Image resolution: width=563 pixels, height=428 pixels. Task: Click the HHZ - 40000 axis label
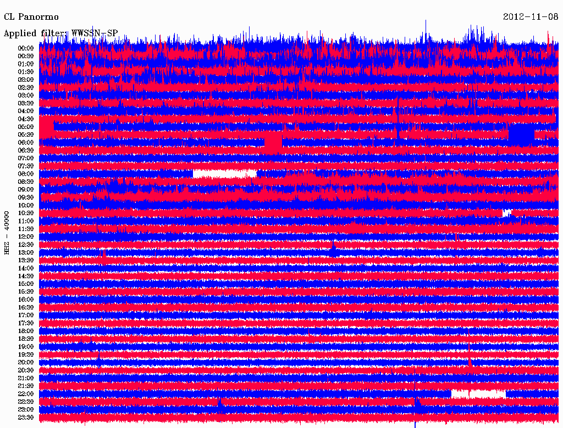7,232
